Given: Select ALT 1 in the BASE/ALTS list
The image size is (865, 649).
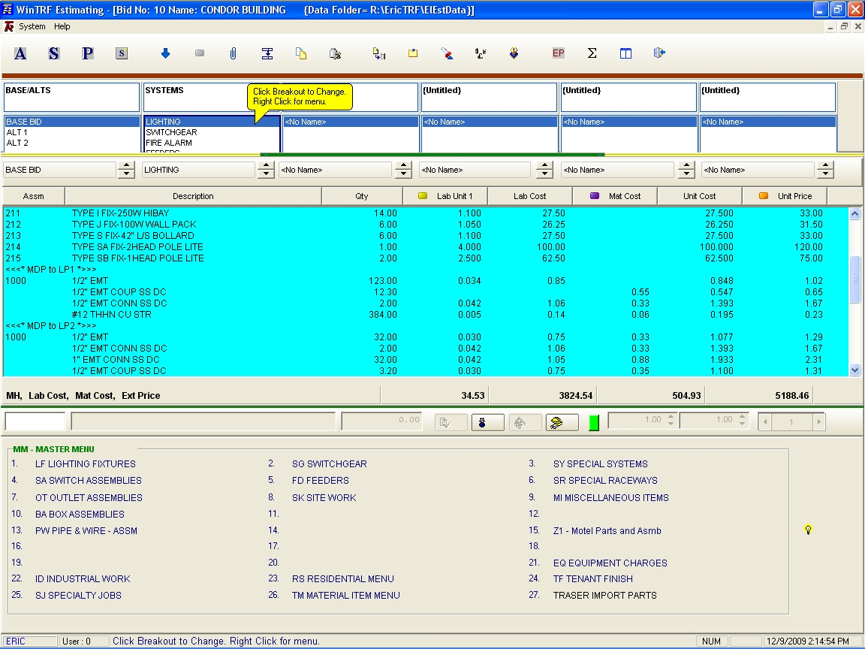Looking at the screenshot, I should click(17, 132).
